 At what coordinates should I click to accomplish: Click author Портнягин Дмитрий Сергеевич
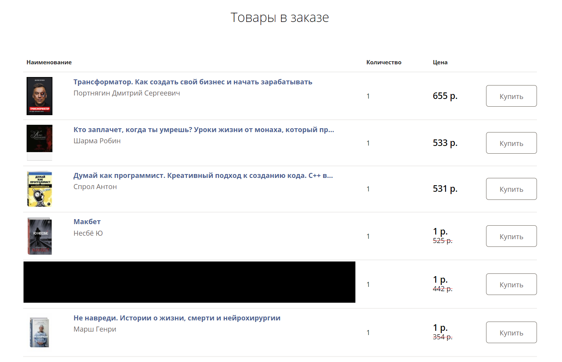point(126,93)
